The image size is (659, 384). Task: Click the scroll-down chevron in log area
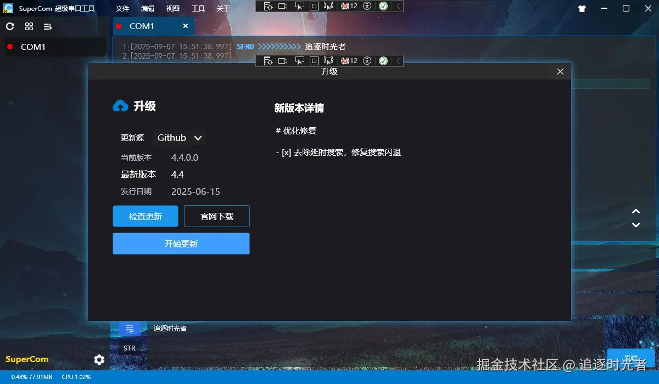[636, 224]
